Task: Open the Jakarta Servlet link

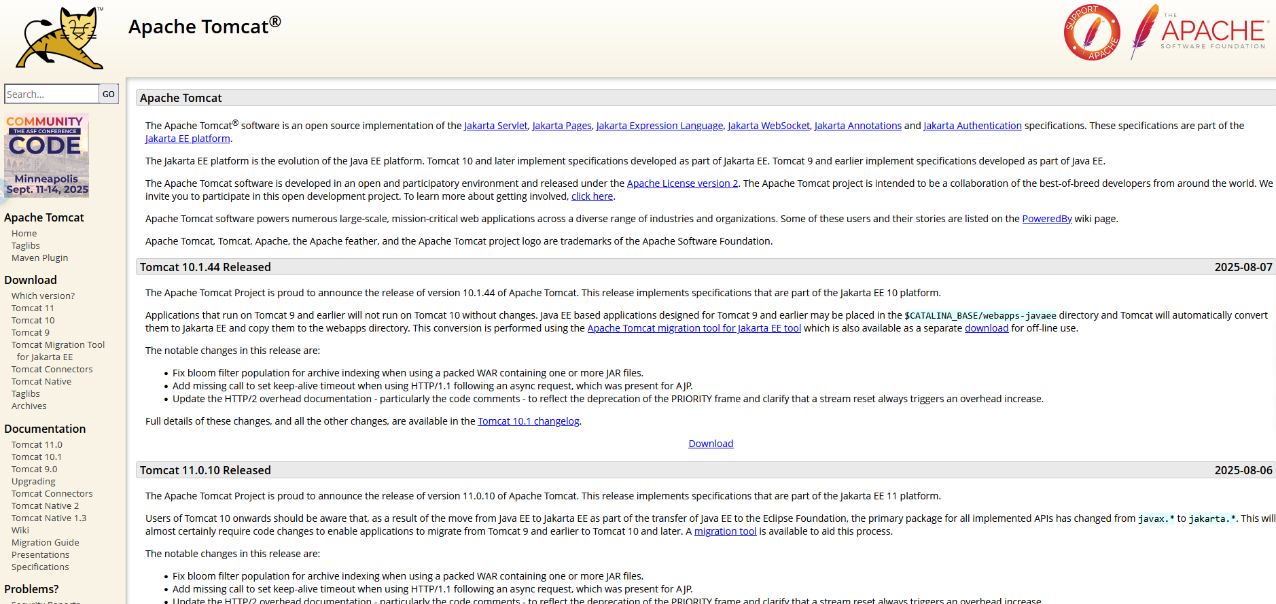Action: pyautogui.click(x=496, y=126)
